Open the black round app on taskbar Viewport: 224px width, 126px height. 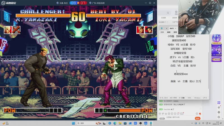pyautogui.click(x=141, y=123)
